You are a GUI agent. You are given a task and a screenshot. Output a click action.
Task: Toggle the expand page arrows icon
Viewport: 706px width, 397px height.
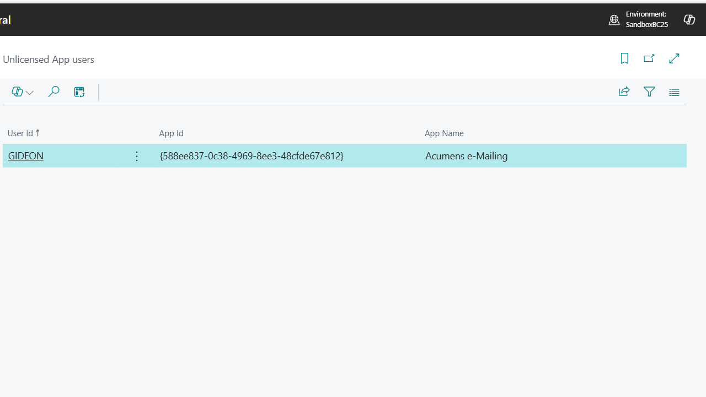(x=674, y=58)
